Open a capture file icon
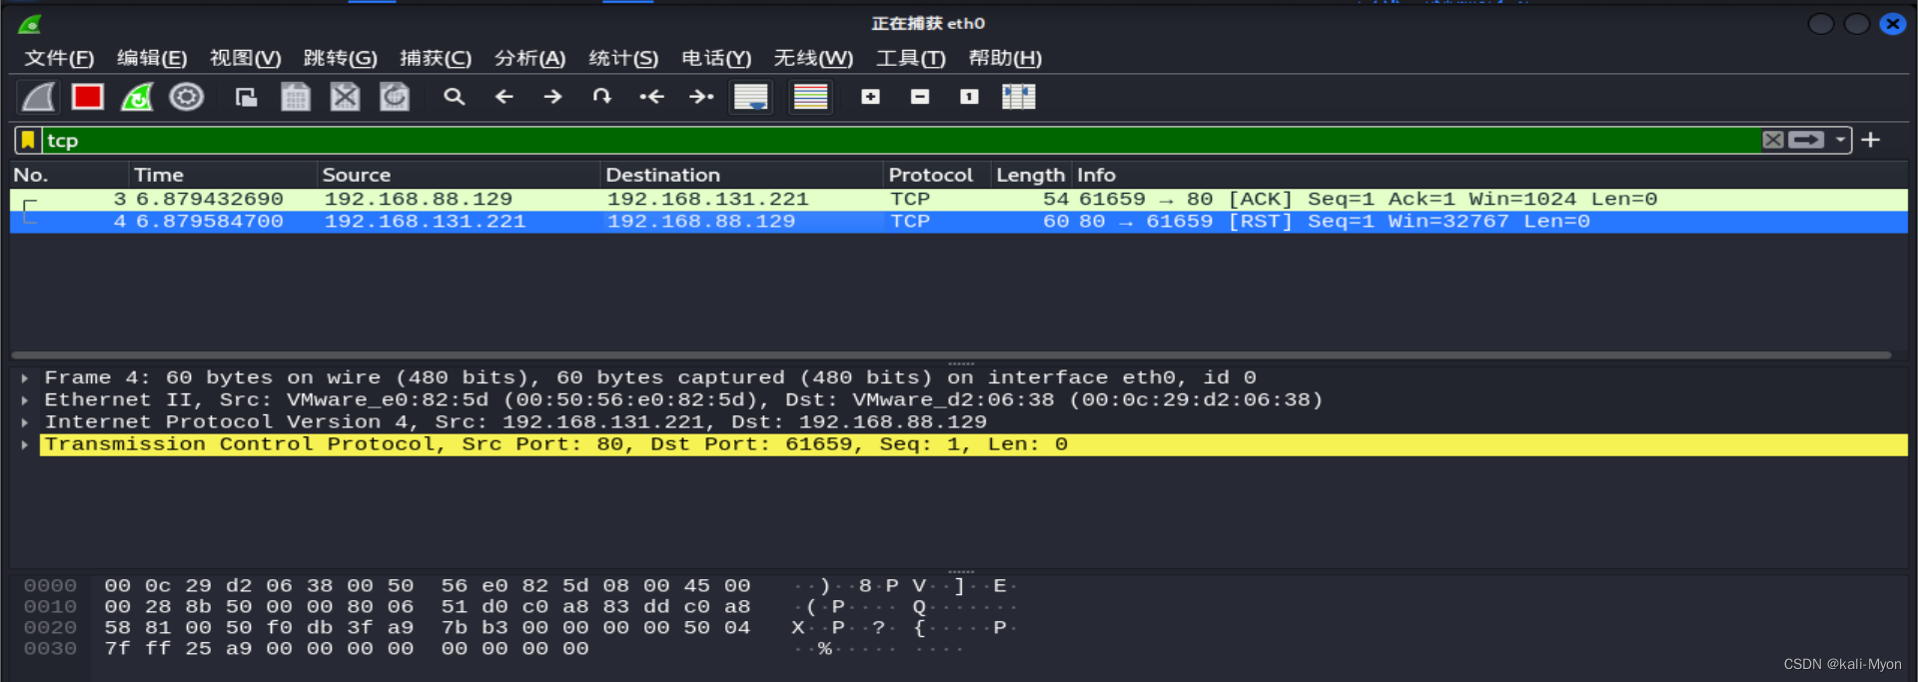1918x682 pixels. tap(246, 97)
